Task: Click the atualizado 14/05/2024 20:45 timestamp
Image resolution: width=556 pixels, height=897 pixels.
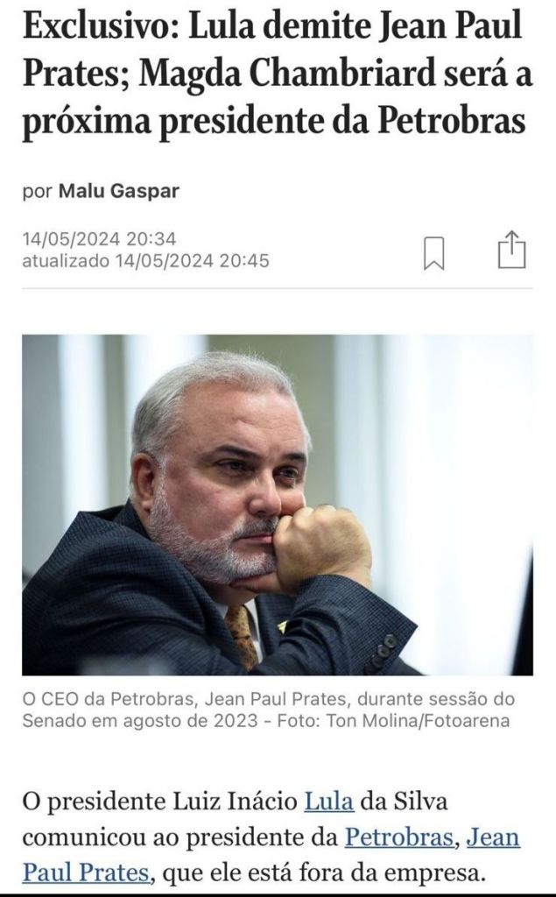Action: pos(145,261)
